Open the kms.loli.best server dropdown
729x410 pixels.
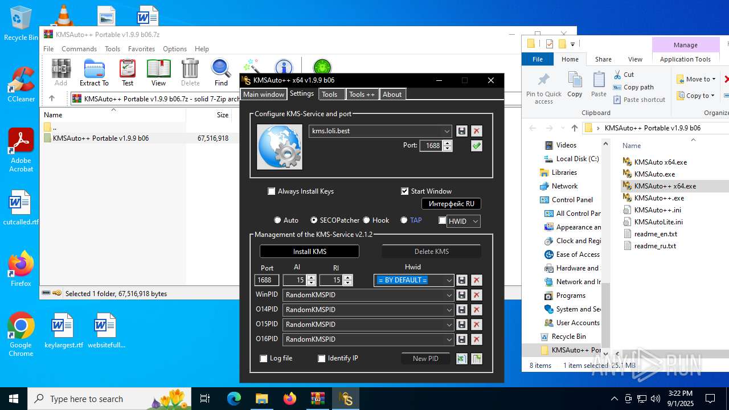pyautogui.click(x=447, y=131)
